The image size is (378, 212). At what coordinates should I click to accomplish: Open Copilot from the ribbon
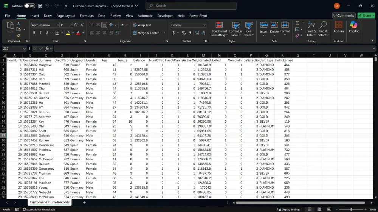tap(354, 27)
